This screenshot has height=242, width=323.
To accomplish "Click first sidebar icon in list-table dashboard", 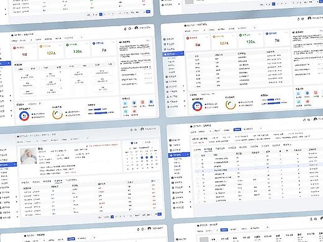I will click(165, 39).
